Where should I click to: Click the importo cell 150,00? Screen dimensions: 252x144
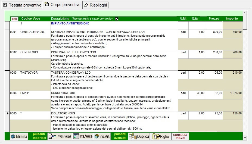tap(232, 115)
